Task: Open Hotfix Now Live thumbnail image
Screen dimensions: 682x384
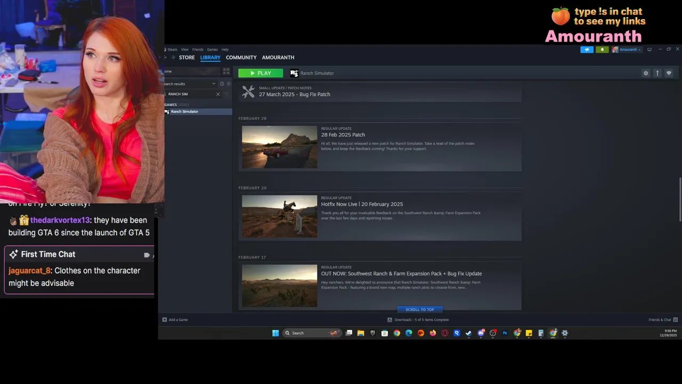Action: click(x=279, y=217)
